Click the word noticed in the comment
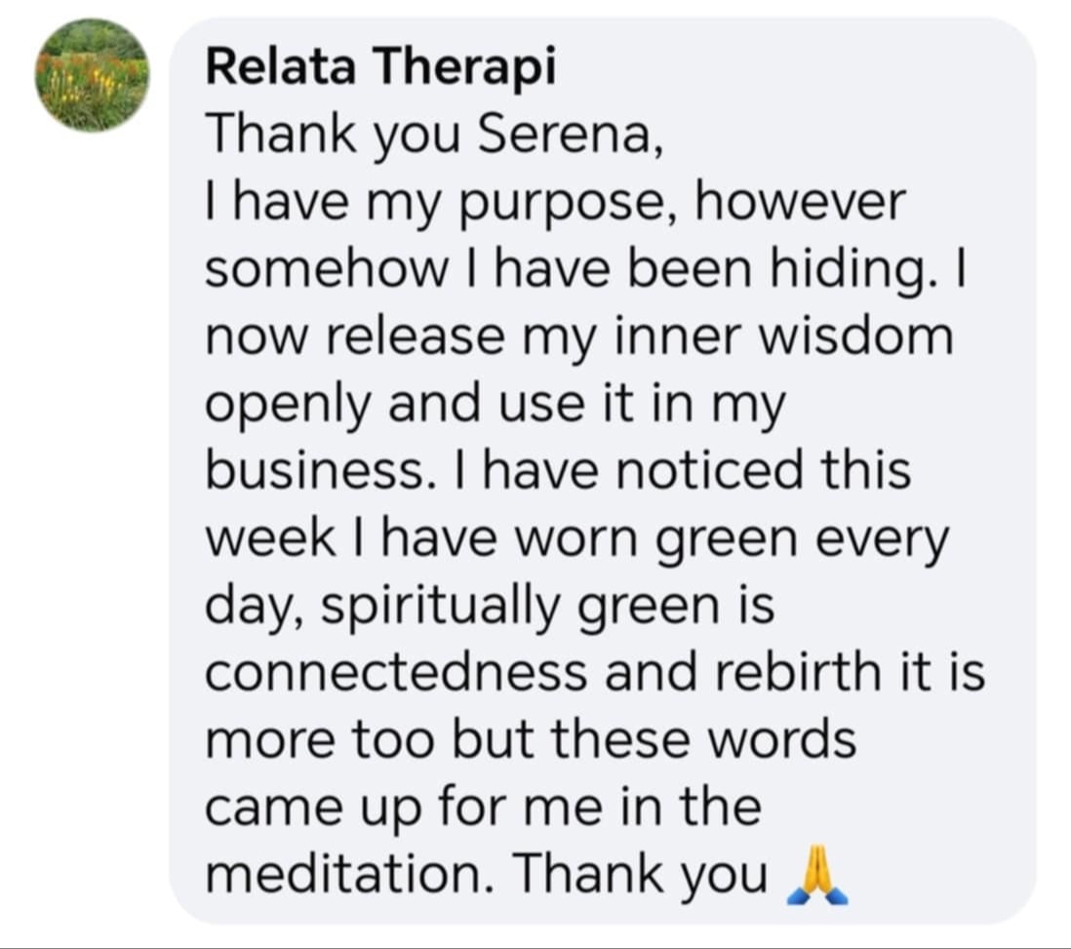This screenshot has width=1071, height=949. [711, 470]
